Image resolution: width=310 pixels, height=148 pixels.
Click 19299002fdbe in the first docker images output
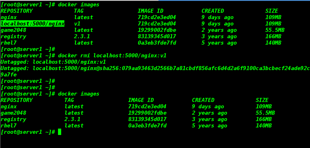pyautogui.click(x=157, y=30)
